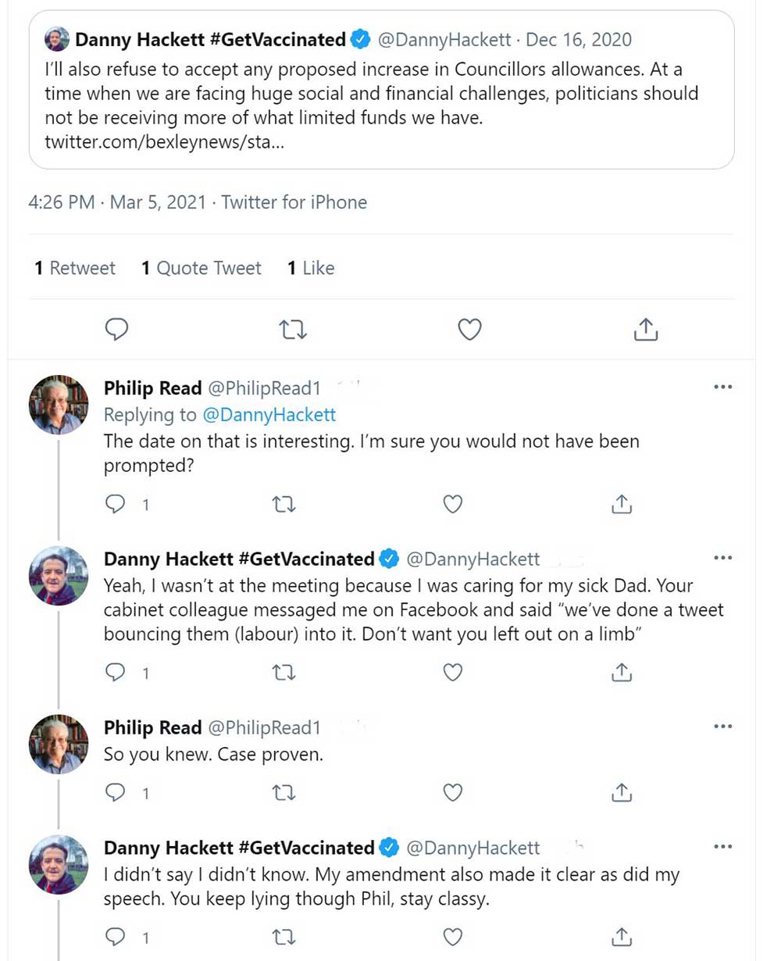This screenshot has width=781, height=961.
Task: View the 1 Retweet list
Action: [75, 268]
